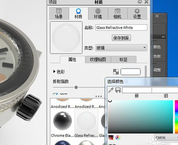Click the material name field Glass Refractive White

(x=121, y=27)
